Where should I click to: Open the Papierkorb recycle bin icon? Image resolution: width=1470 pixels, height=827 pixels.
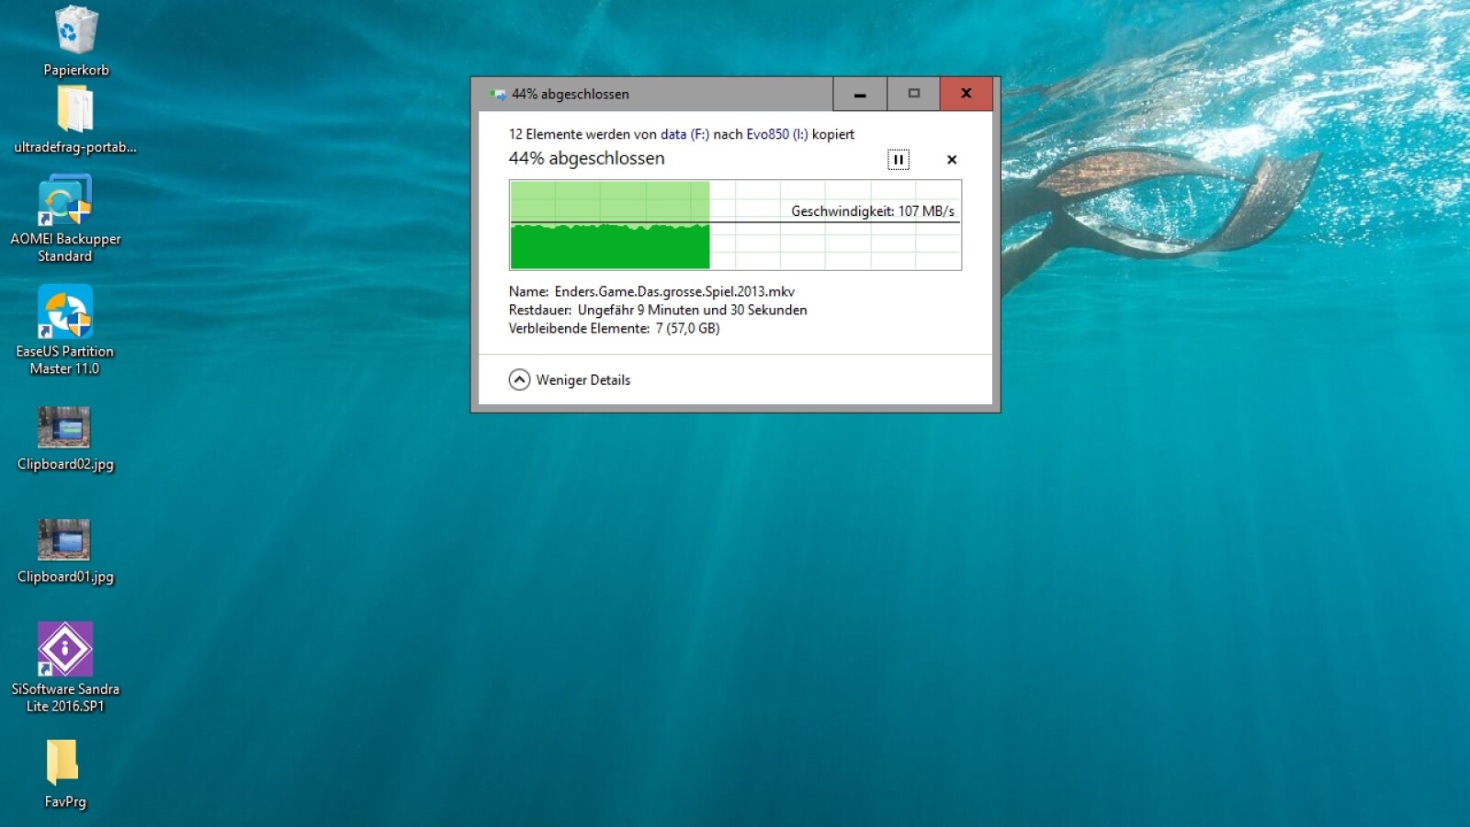[75, 32]
